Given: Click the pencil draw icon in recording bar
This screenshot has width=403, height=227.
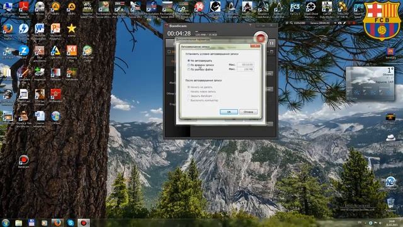Looking at the screenshot, I should [344, 23].
